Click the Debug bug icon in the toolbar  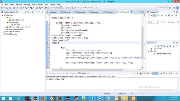[x=21, y=8]
